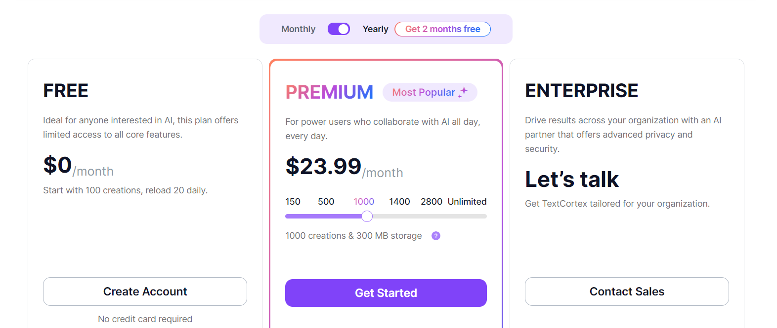Select 150 creations on the Premium slider
This screenshot has height=328, width=777.
click(x=293, y=201)
